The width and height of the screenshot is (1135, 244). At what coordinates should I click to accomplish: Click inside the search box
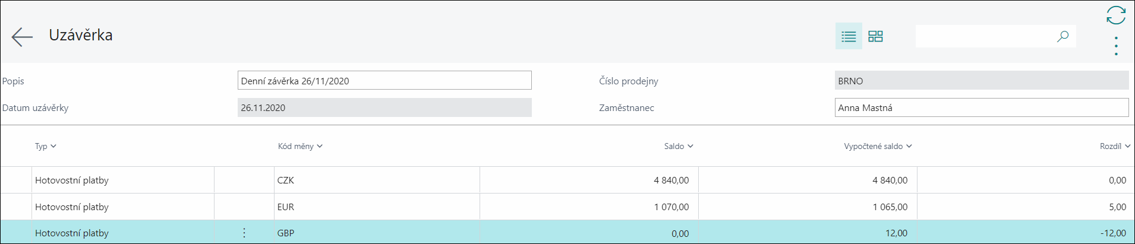(x=985, y=36)
